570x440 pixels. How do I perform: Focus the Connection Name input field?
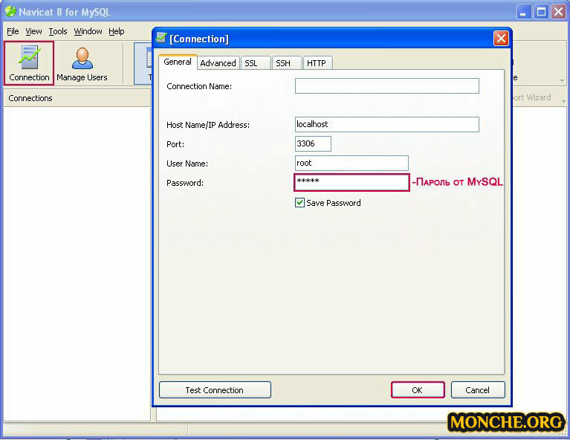(386, 86)
